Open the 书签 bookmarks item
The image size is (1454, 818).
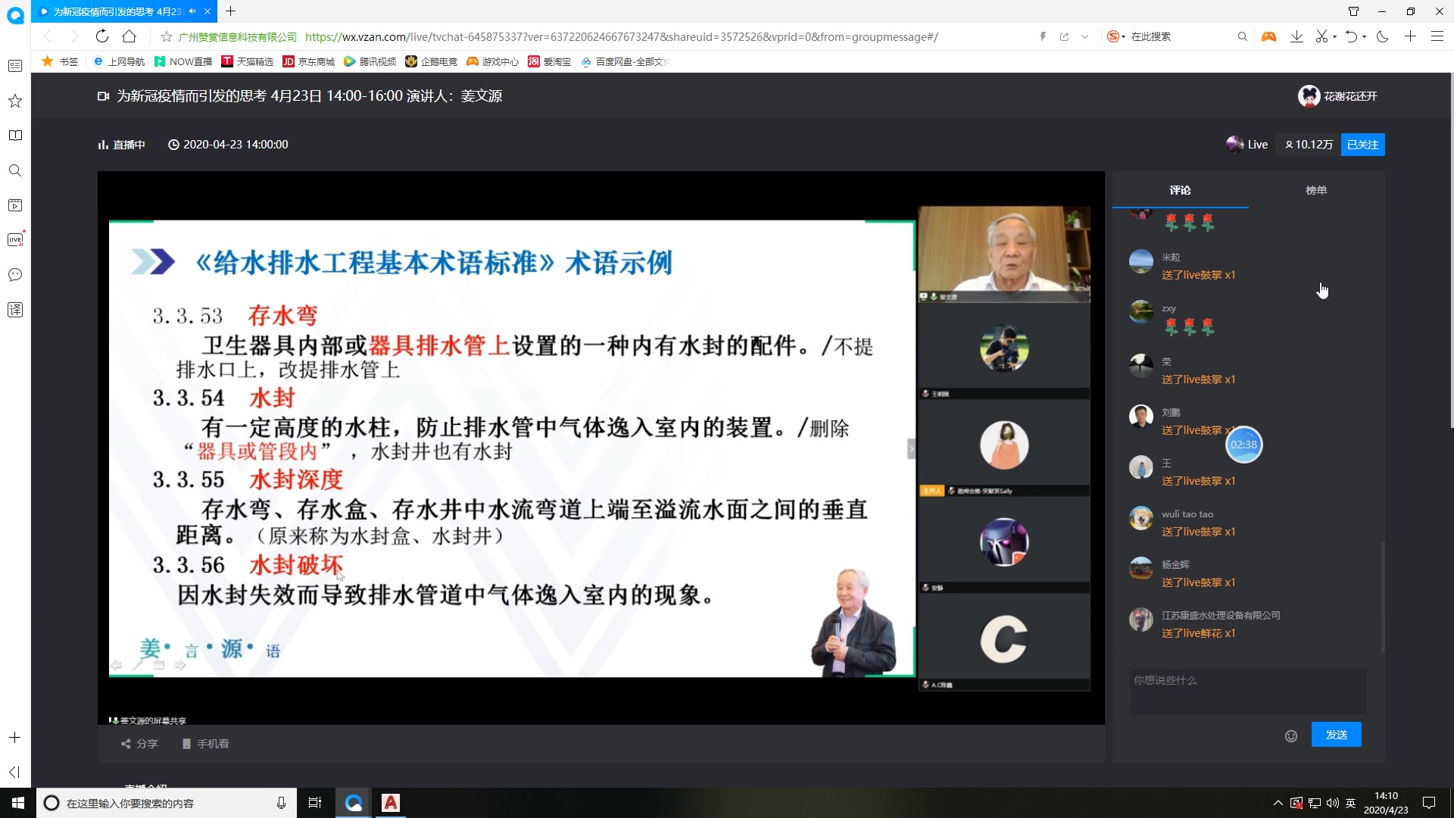[x=60, y=61]
